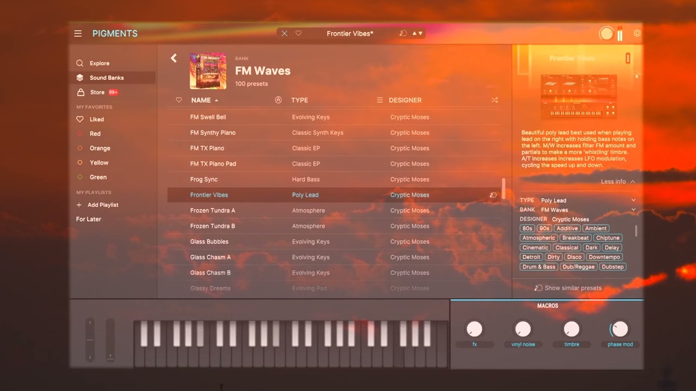Collapse details with Less info
Viewport: 696px width, 391px height.
point(618,181)
